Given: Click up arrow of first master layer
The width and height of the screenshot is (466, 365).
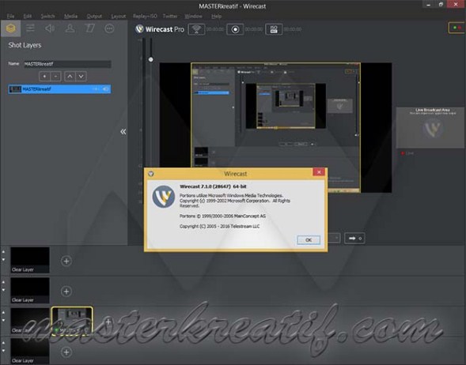Looking at the screenshot, I should click(4, 252).
